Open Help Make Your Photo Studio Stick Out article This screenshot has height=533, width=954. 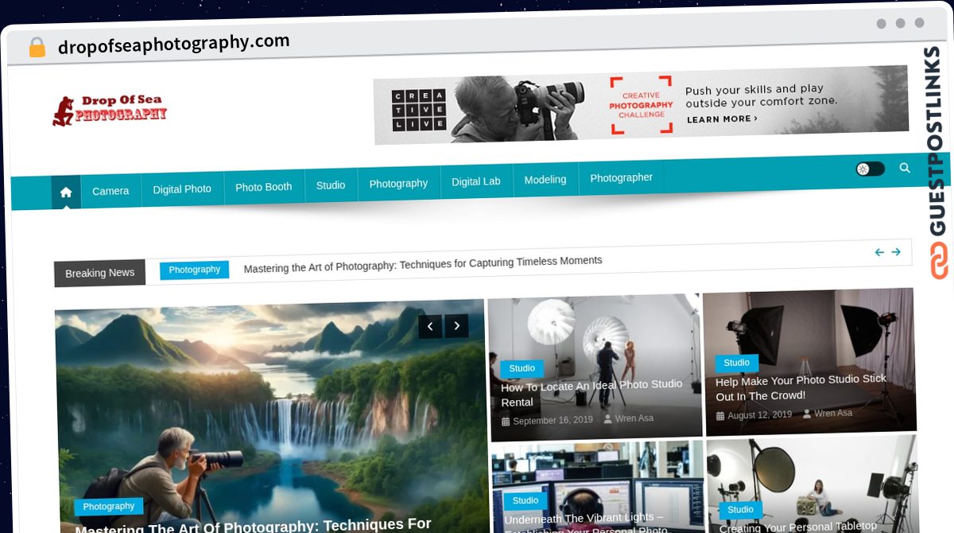[801, 387]
